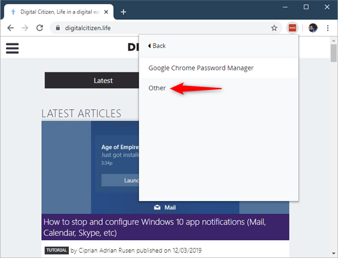
Task: Open the Chrome profile avatar
Action: 313,28
